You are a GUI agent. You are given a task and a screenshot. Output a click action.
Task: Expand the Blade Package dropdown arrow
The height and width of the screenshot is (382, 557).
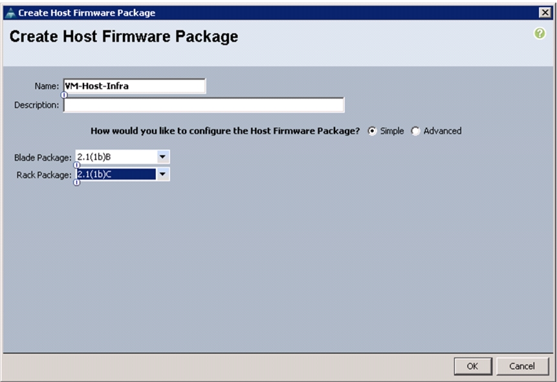point(162,156)
